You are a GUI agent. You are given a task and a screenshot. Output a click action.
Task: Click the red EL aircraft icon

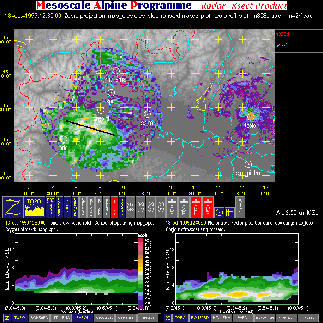click(197, 207)
